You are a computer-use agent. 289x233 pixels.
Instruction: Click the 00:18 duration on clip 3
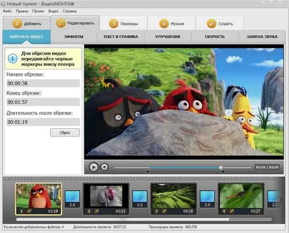(x=188, y=211)
